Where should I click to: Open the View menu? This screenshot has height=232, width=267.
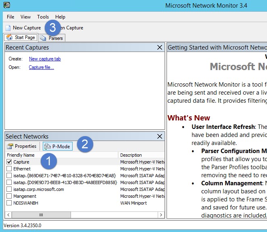point(25,17)
